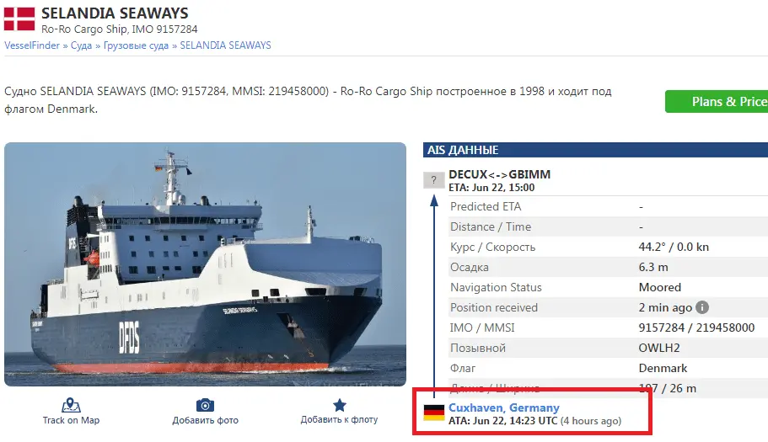Screen dimensions: 768x442
Task: Click the AIS ДАННЫЕ panel header
Action: [x=595, y=150]
